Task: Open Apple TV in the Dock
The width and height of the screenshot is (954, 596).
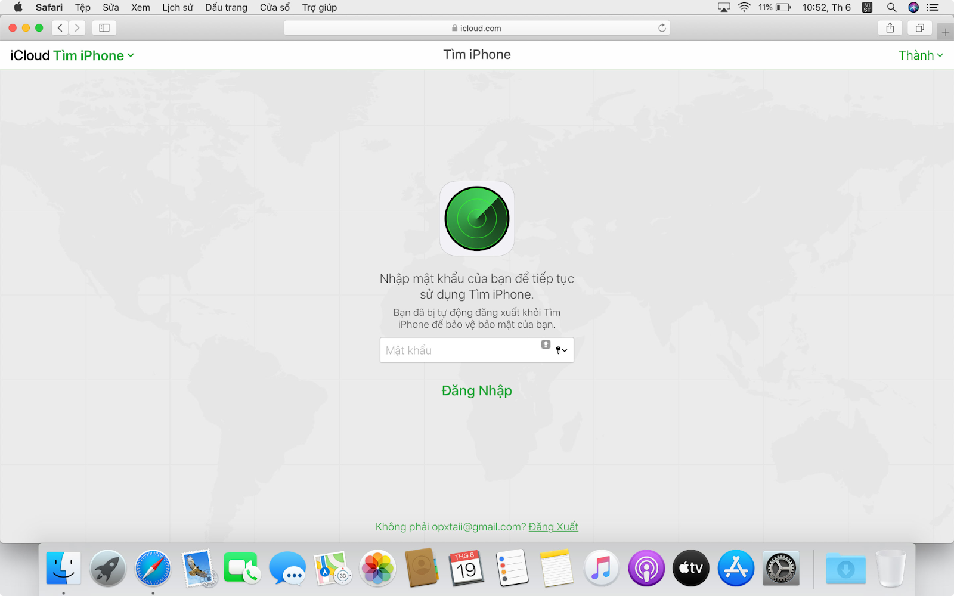Action: (691, 569)
